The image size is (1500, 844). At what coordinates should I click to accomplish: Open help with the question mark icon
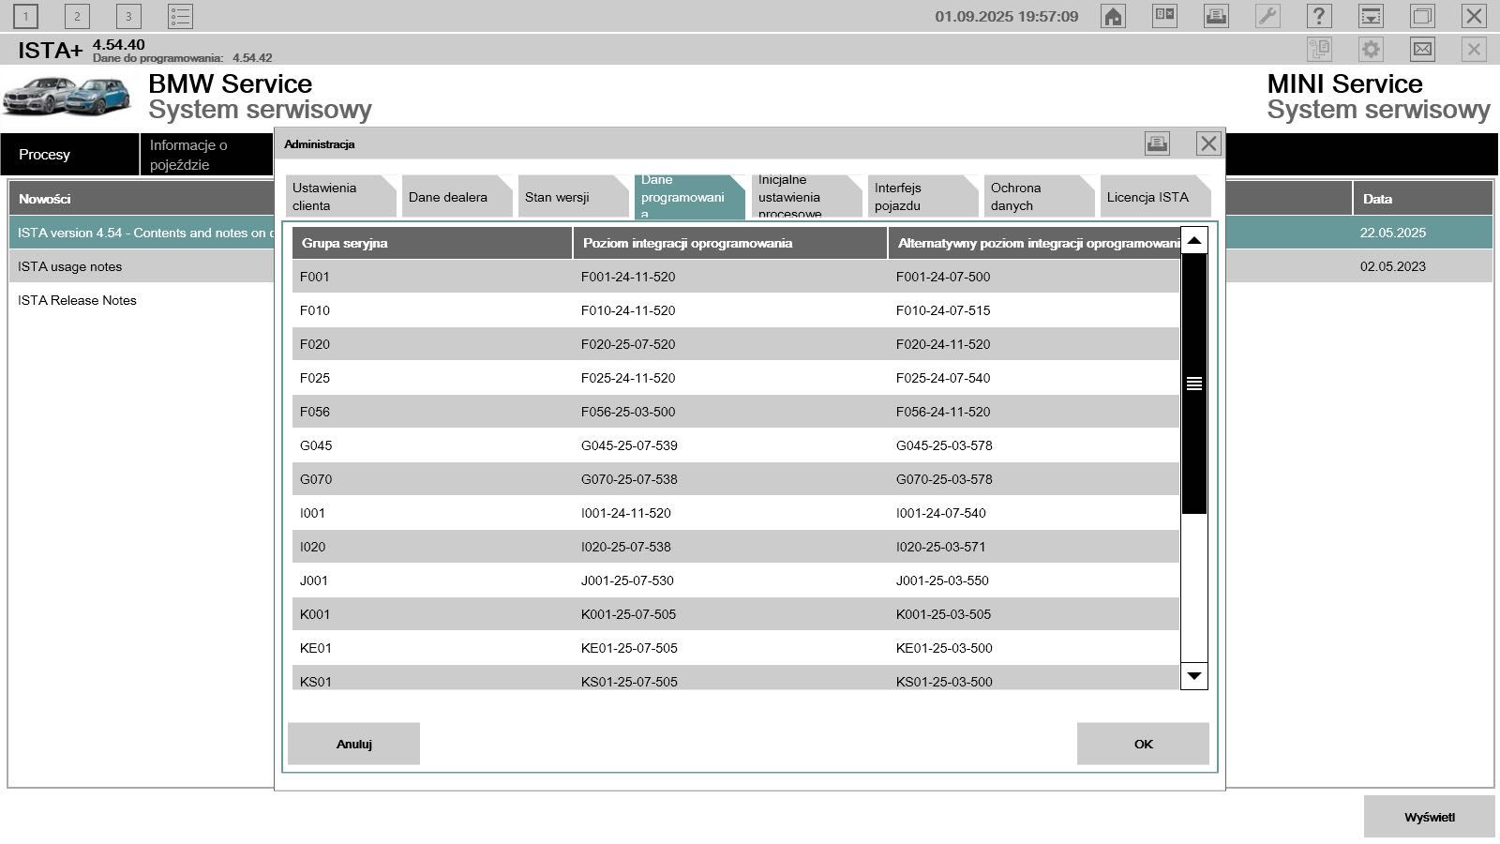(x=1319, y=16)
